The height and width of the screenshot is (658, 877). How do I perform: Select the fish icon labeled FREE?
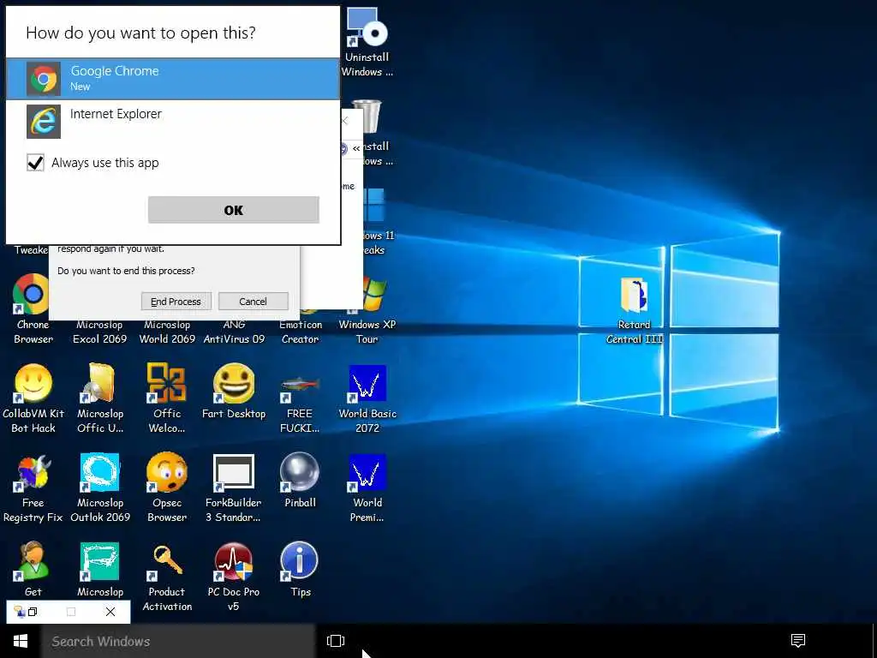(x=300, y=398)
